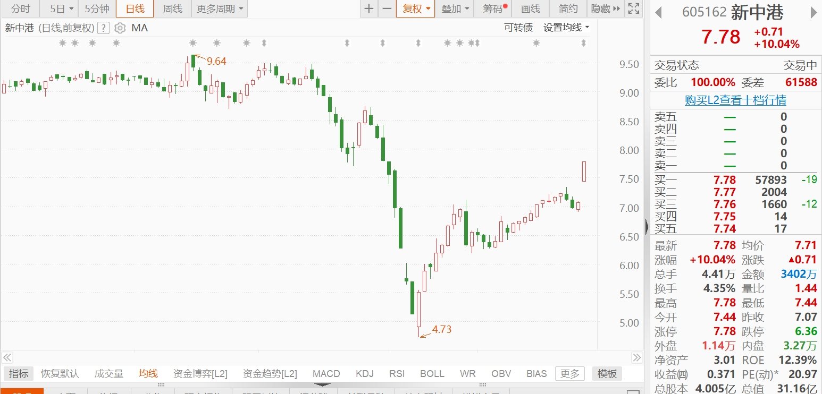Click the zoom out minus icon
The height and width of the screenshot is (394, 822).
click(387, 8)
